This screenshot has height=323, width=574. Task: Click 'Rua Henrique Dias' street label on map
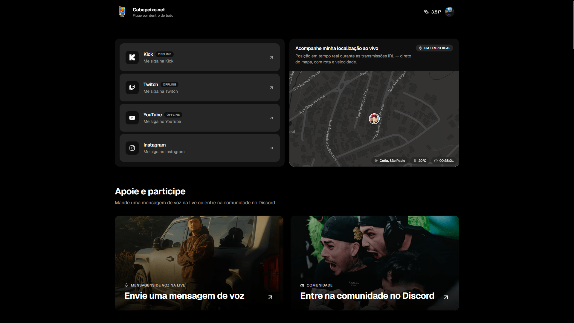[362, 103]
